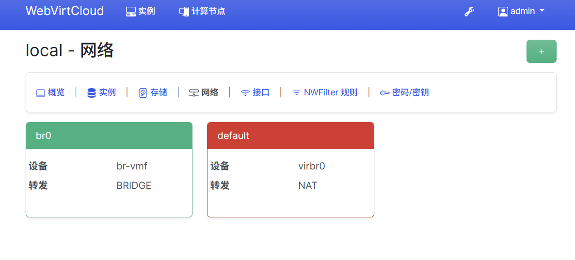Click the 转发 label in default card
The image size is (575, 260).
(220, 185)
